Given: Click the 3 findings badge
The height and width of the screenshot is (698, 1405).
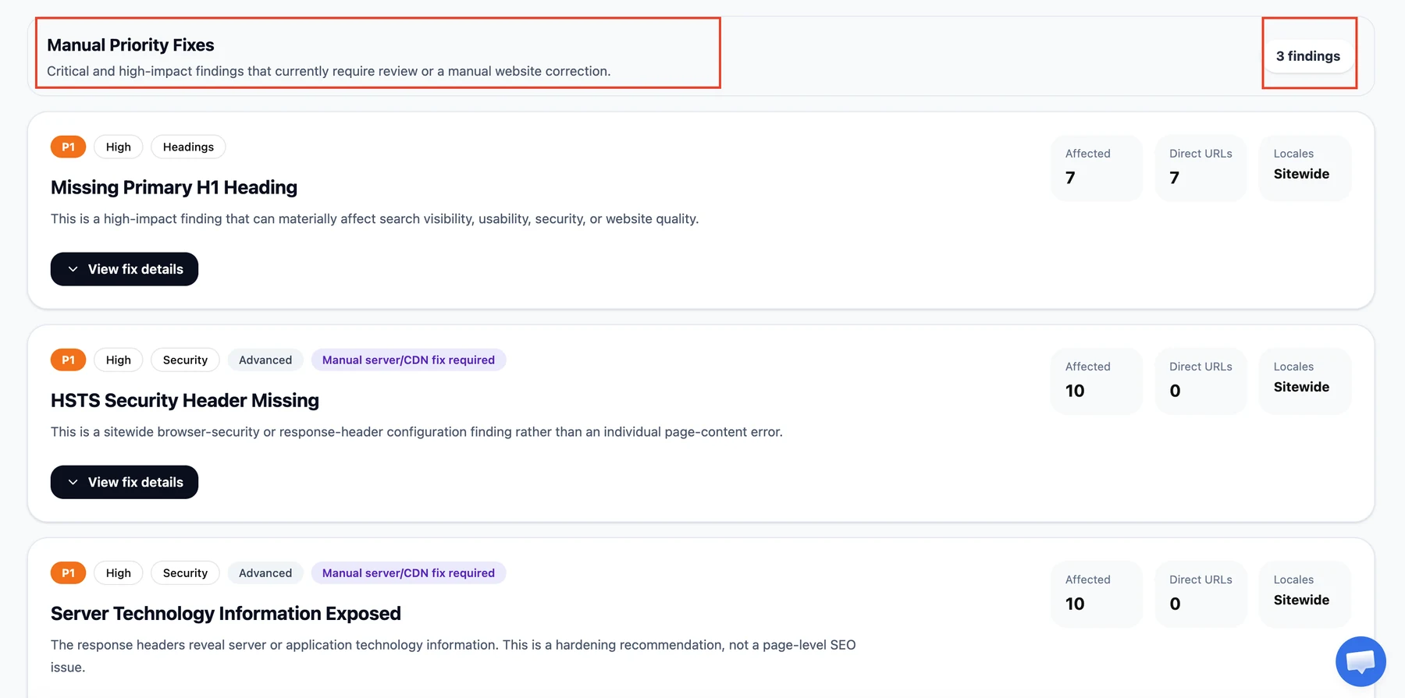Looking at the screenshot, I should point(1308,56).
